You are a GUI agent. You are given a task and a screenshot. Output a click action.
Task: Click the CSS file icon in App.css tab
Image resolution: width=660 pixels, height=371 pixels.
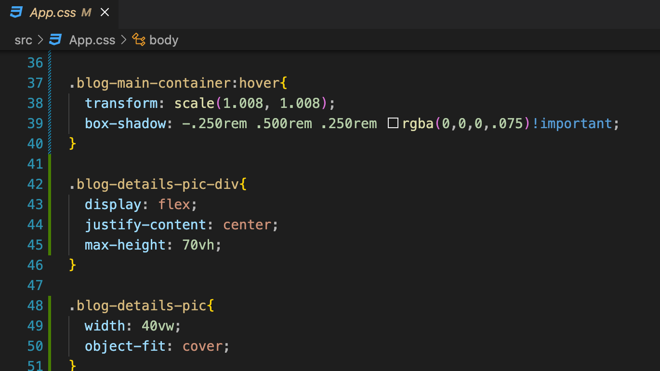(17, 12)
